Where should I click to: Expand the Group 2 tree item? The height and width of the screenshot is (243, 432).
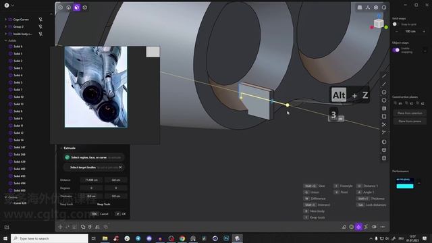pos(6,26)
